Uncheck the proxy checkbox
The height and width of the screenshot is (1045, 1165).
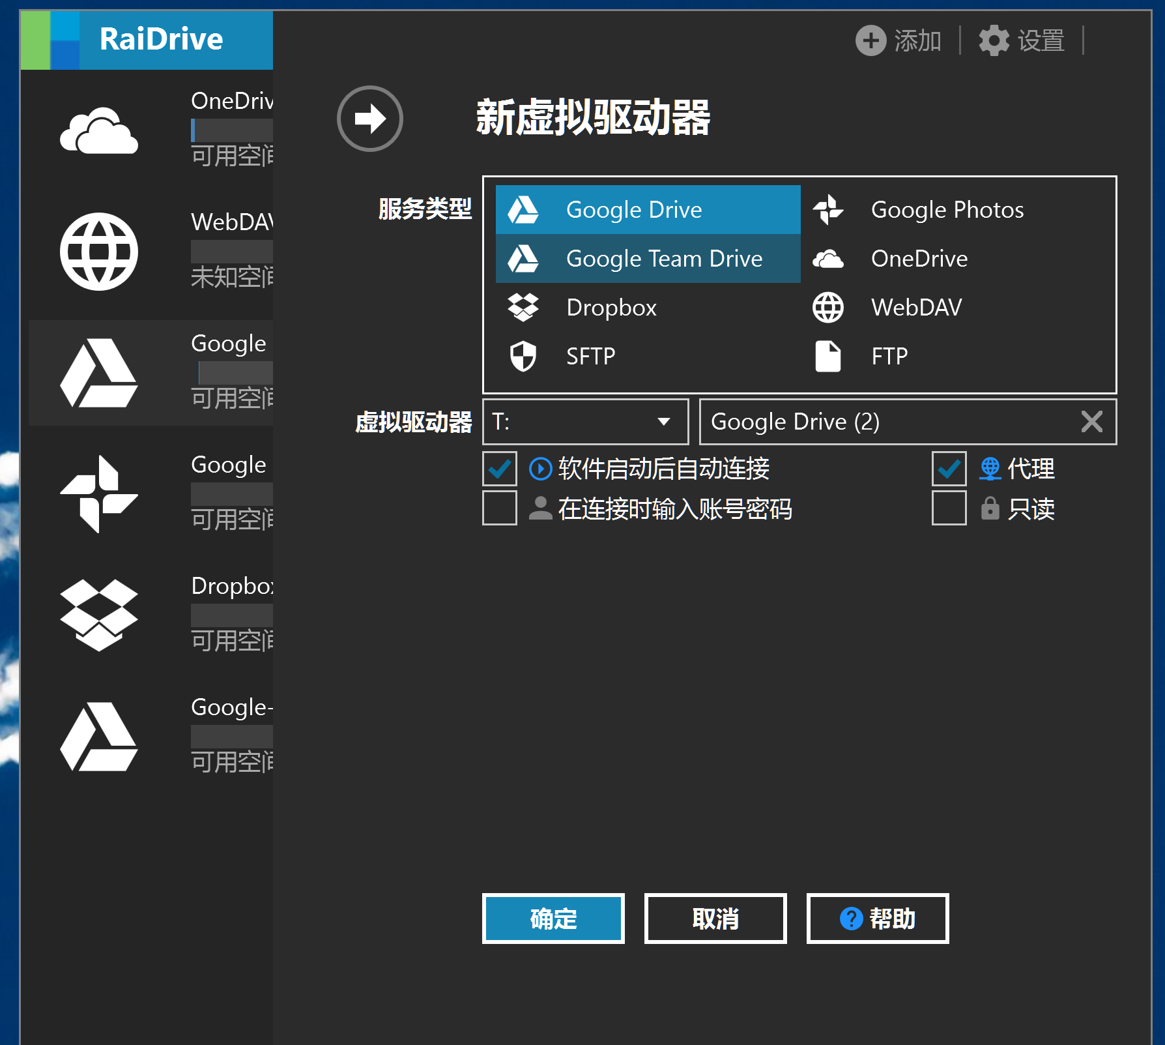[949, 469]
